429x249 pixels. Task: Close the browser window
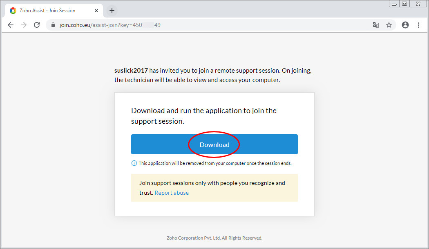coord(418,4)
